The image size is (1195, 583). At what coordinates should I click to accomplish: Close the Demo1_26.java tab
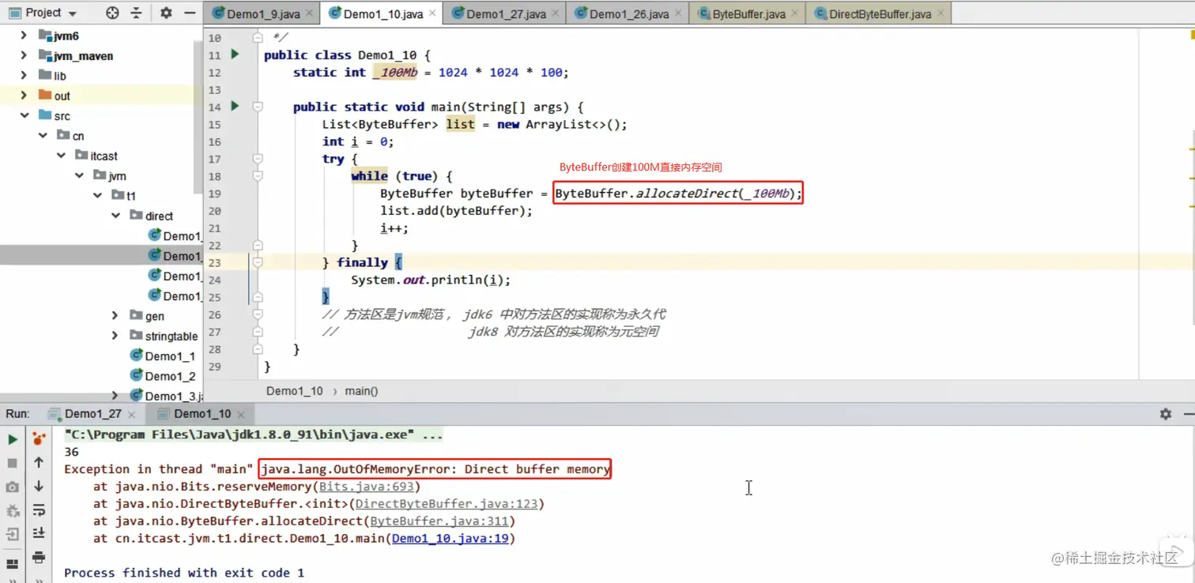pos(677,14)
